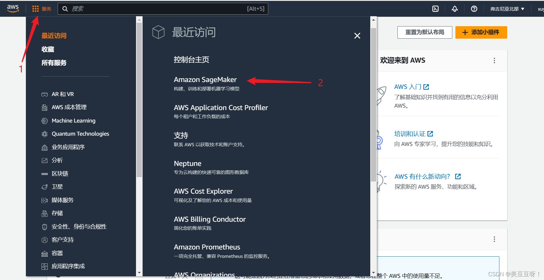Open the services grid menu
The height and width of the screenshot is (280, 544).
point(36,9)
